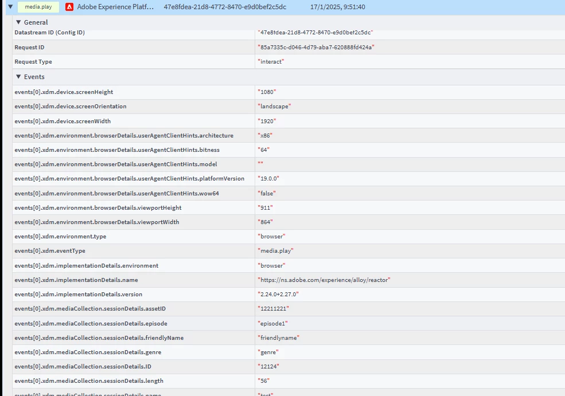565x396 pixels.
Task: Select the "episode1" value
Action: point(273,324)
